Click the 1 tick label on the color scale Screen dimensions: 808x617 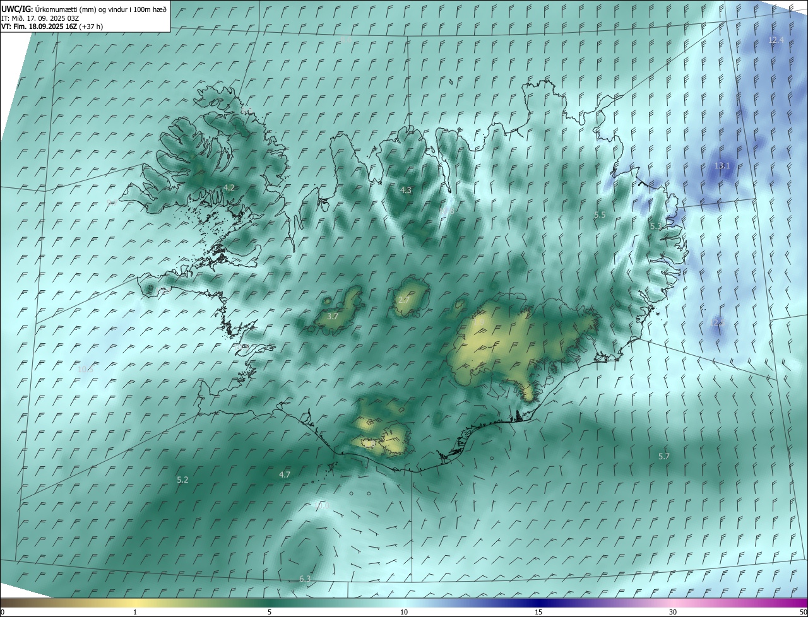pyautogui.click(x=136, y=612)
